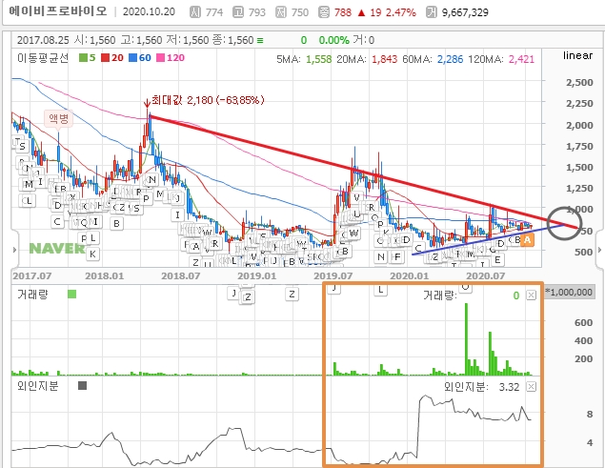Click the F marker right of the lower N marker
This screenshot has width=605, height=468.
coord(396,256)
